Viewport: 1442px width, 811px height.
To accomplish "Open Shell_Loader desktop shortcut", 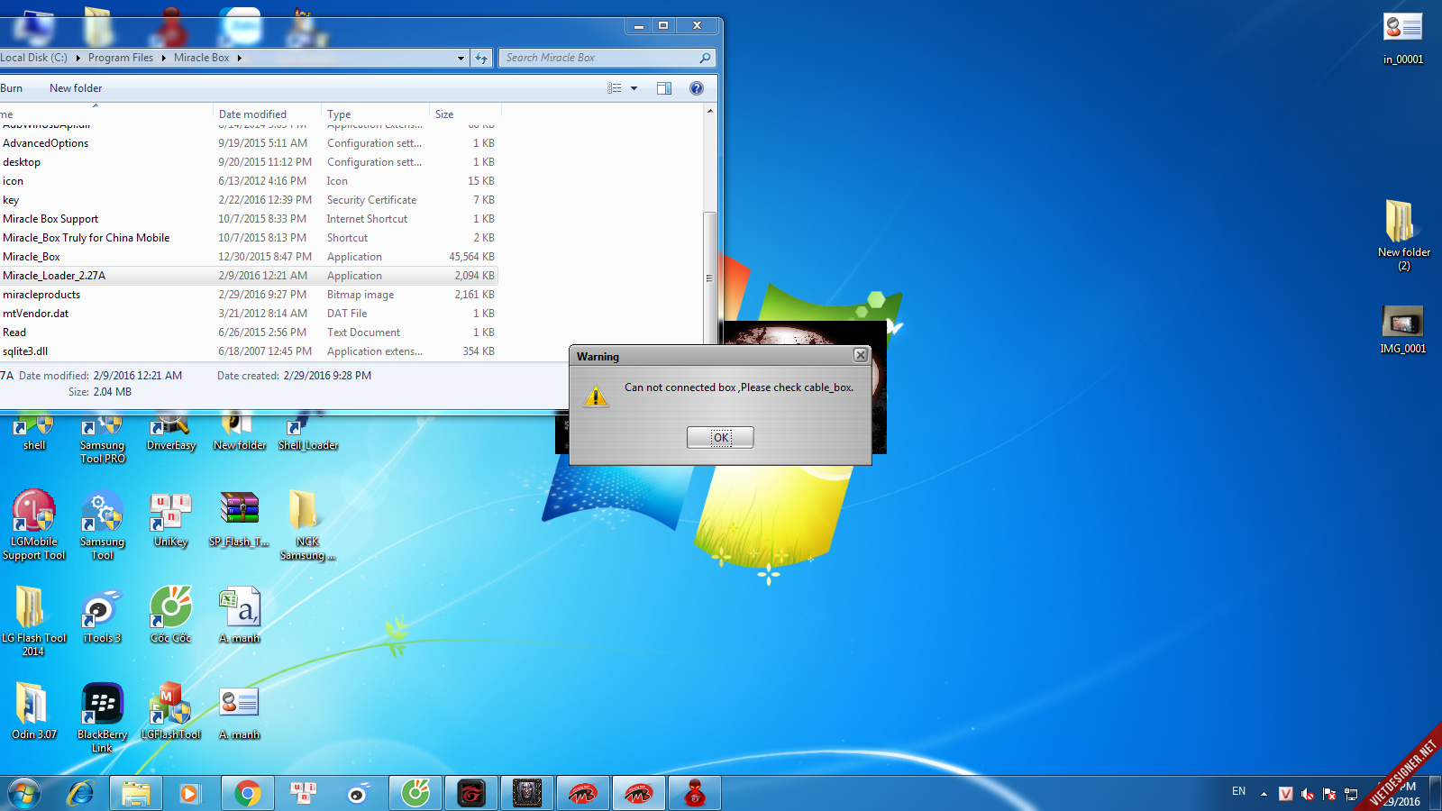I will click(308, 432).
